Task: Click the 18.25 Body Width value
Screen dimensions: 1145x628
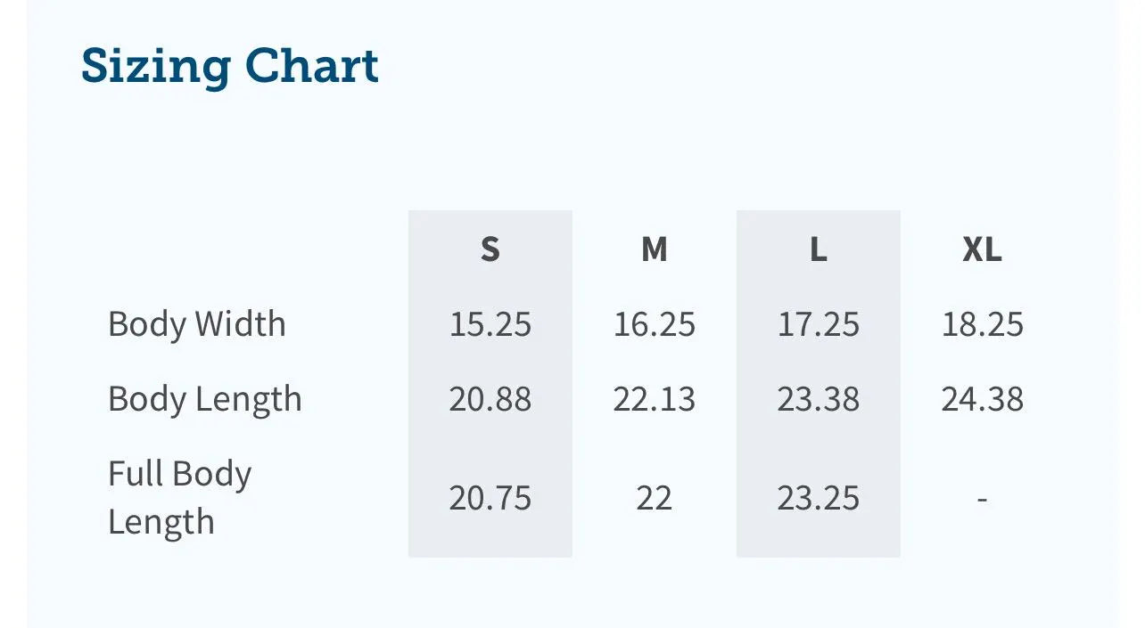Action: tap(982, 323)
